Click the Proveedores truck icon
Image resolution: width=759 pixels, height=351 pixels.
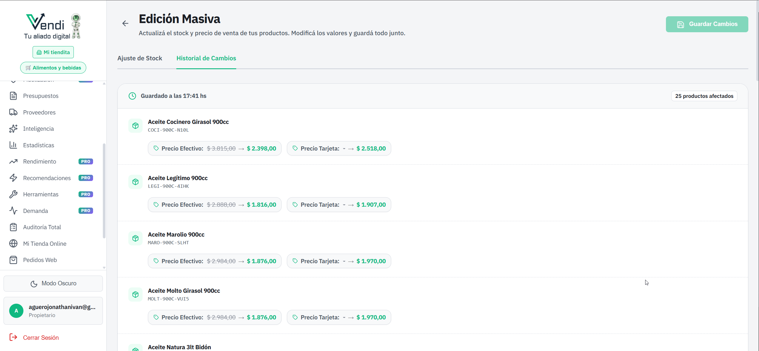click(13, 112)
